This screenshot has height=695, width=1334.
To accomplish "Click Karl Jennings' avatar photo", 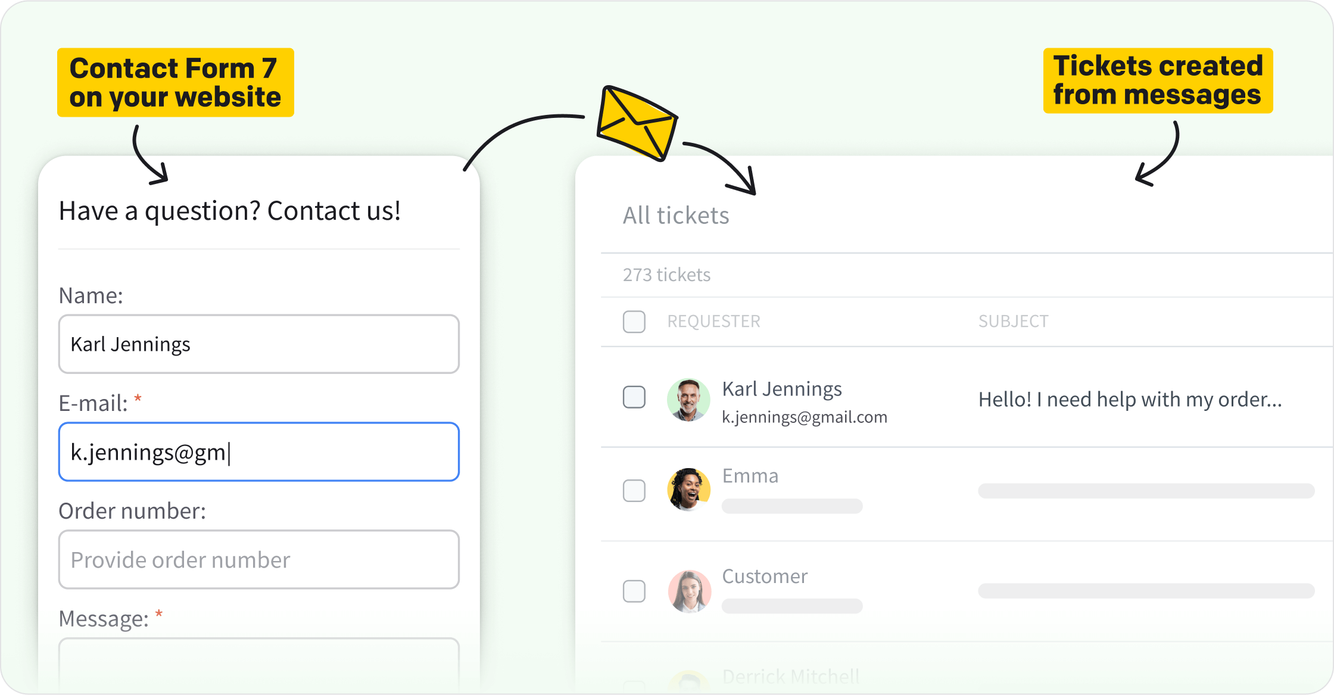I will tap(688, 400).
